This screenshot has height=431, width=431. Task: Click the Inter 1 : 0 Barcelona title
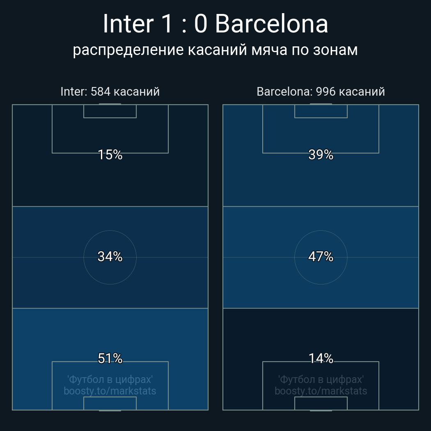[x=215, y=24]
